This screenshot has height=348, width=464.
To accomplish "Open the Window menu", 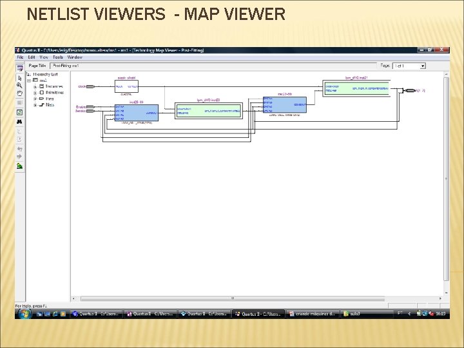I will (x=75, y=57).
